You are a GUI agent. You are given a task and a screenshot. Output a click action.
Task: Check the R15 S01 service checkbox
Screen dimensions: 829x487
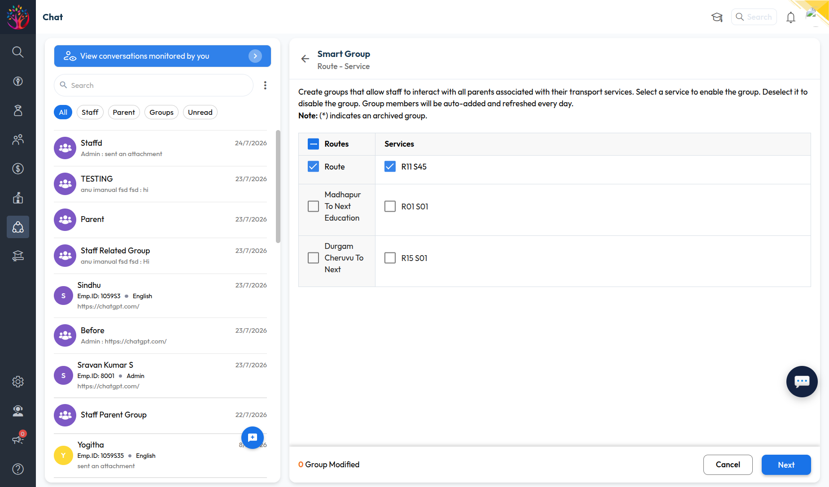pos(390,258)
